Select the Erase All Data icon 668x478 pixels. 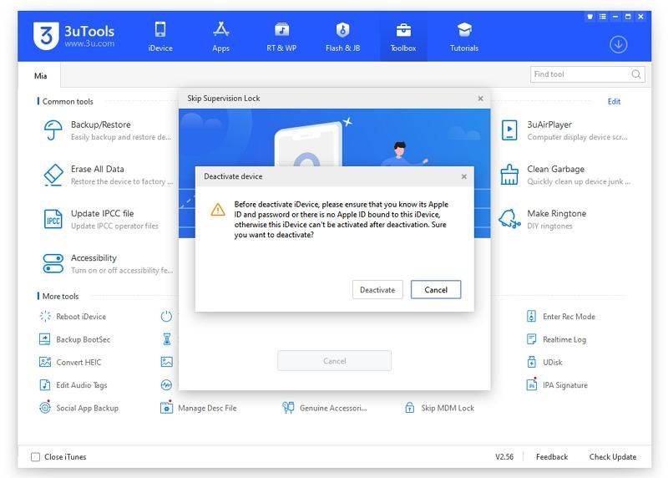(x=53, y=175)
